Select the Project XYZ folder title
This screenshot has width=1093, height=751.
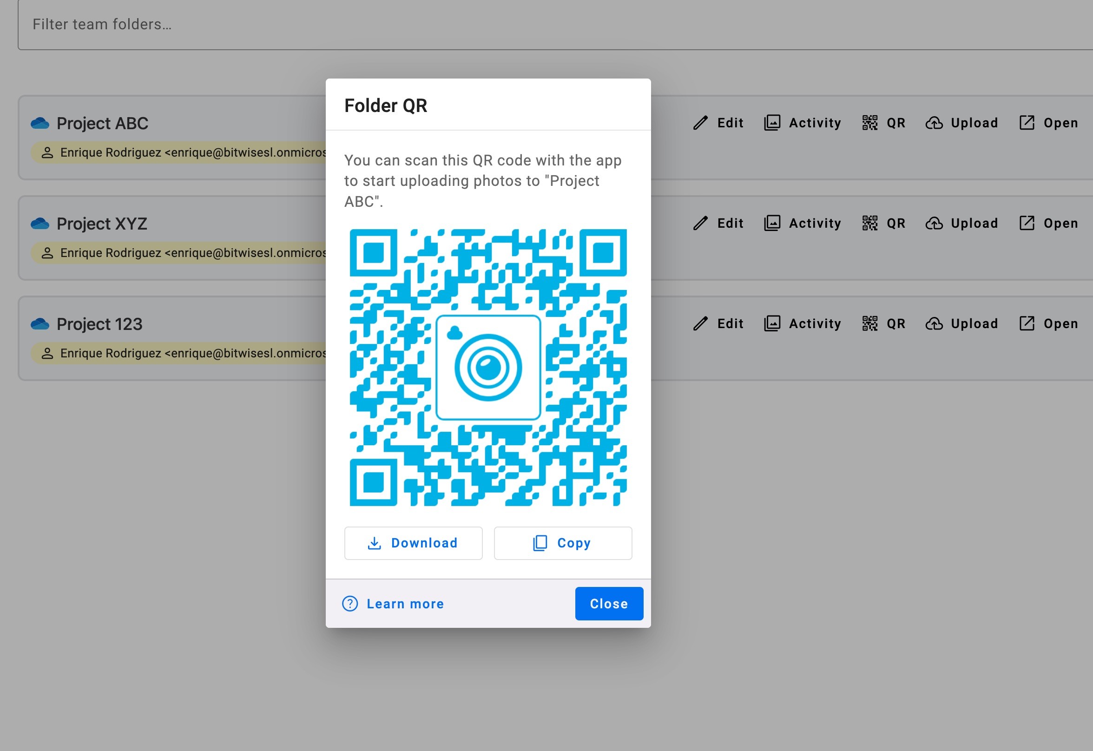pyautogui.click(x=102, y=224)
